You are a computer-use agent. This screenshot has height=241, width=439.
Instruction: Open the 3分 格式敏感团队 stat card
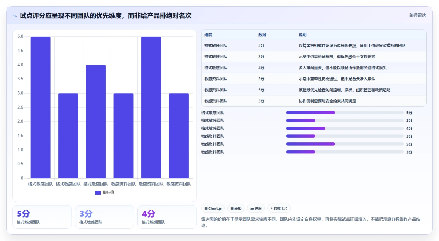[x=105, y=217]
